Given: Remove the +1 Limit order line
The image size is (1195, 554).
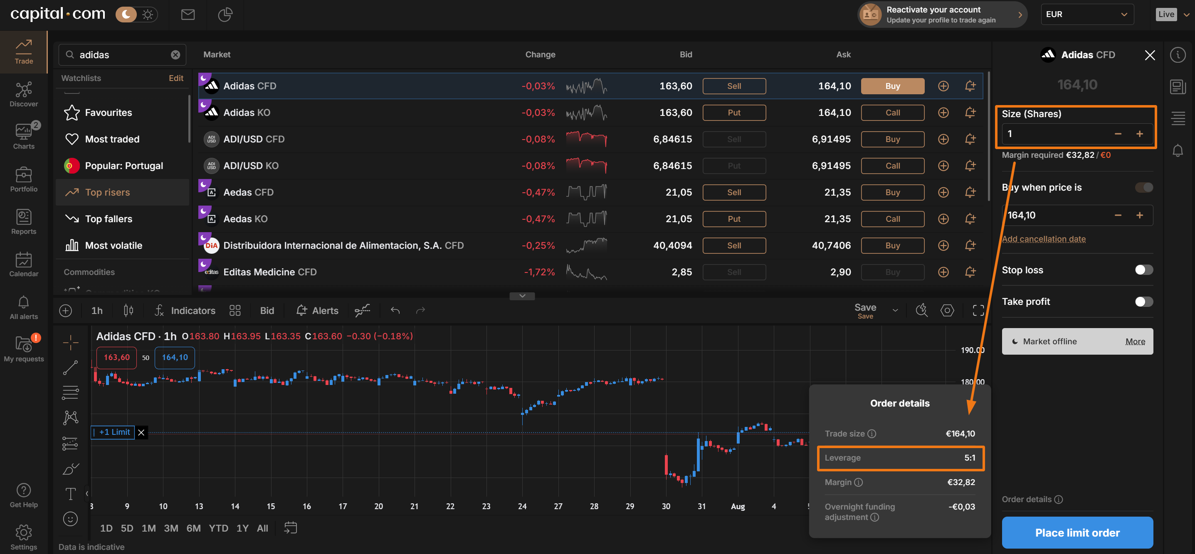Looking at the screenshot, I should [x=141, y=433].
